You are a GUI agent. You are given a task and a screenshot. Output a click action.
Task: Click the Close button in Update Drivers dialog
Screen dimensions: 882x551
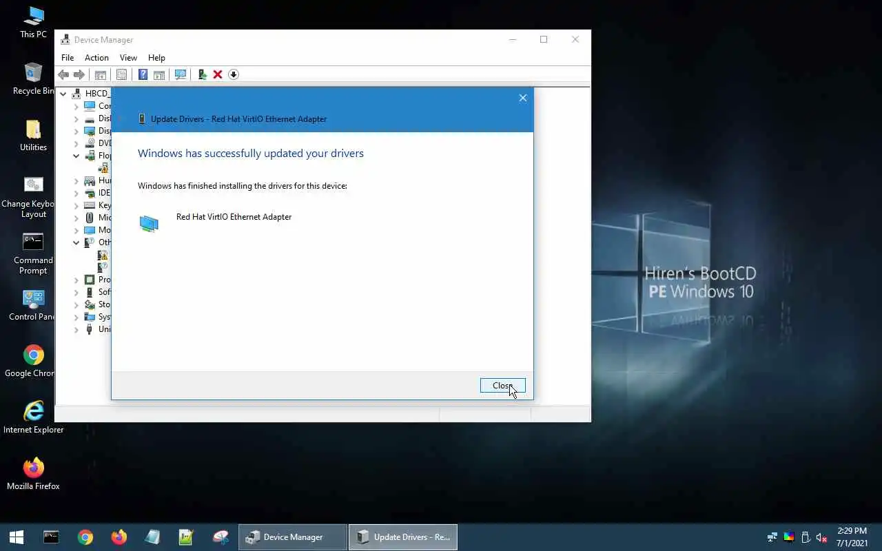click(503, 386)
